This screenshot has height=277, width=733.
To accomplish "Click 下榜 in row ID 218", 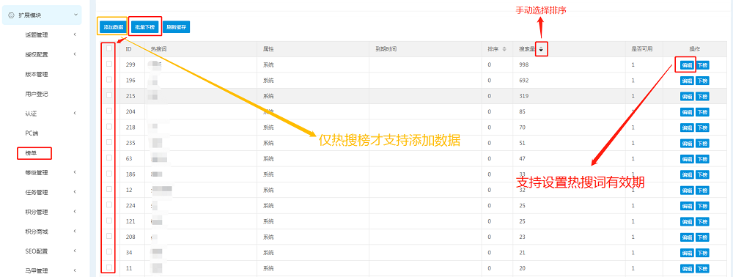I will 702,128.
